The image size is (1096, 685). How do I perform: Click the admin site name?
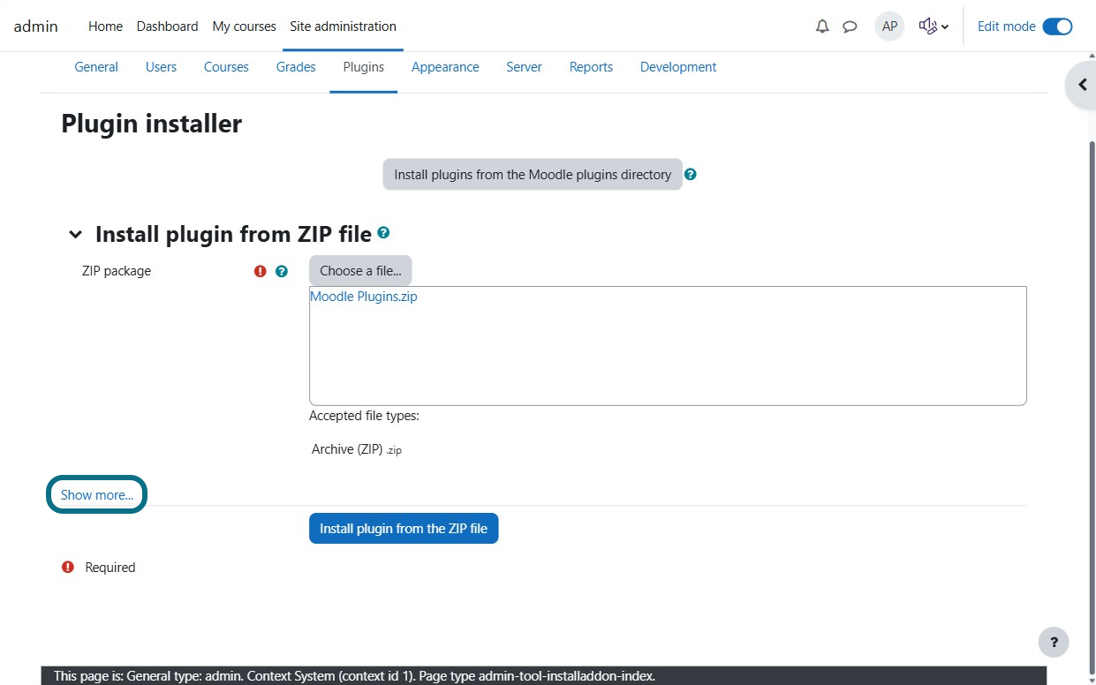coord(36,26)
